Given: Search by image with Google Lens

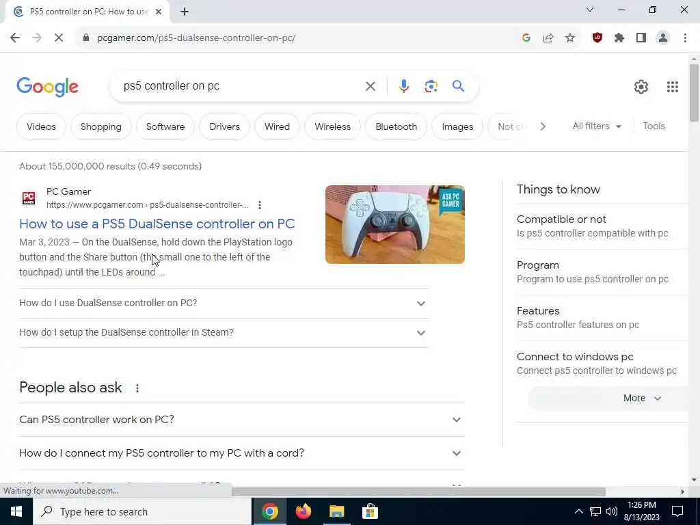Looking at the screenshot, I should click(x=431, y=86).
